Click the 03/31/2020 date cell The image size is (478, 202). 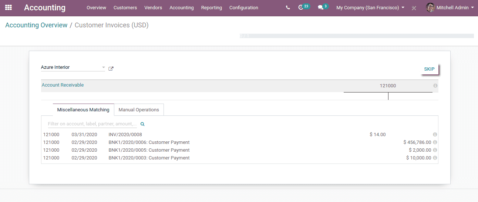84,135
